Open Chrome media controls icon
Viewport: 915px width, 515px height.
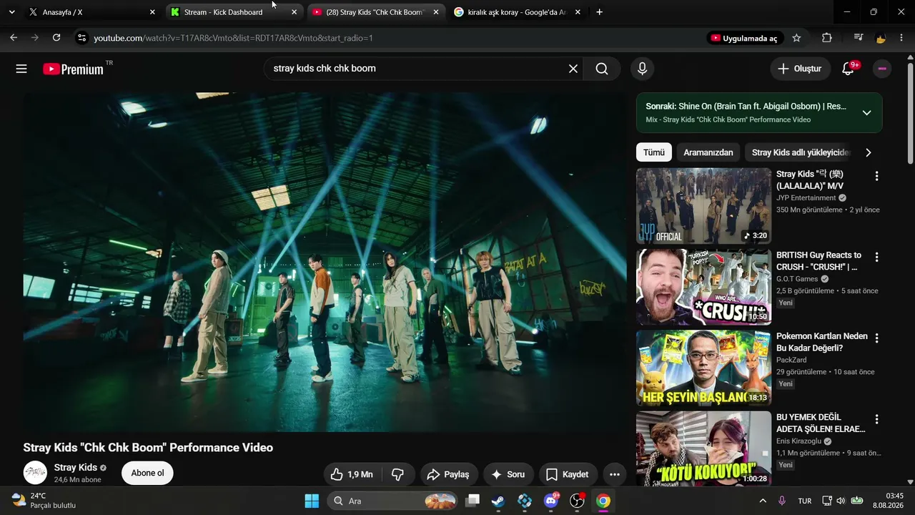[x=859, y=38]
